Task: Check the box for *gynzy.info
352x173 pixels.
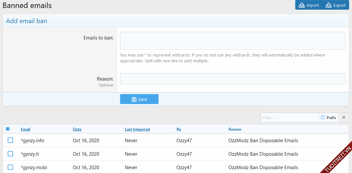Action: tap(11, 140)
